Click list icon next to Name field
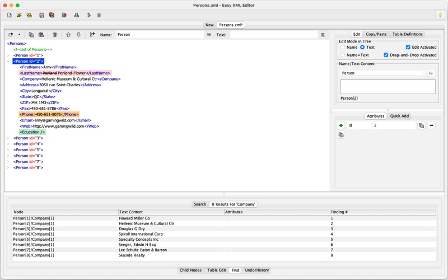448x280 pixels. (209, 35)
